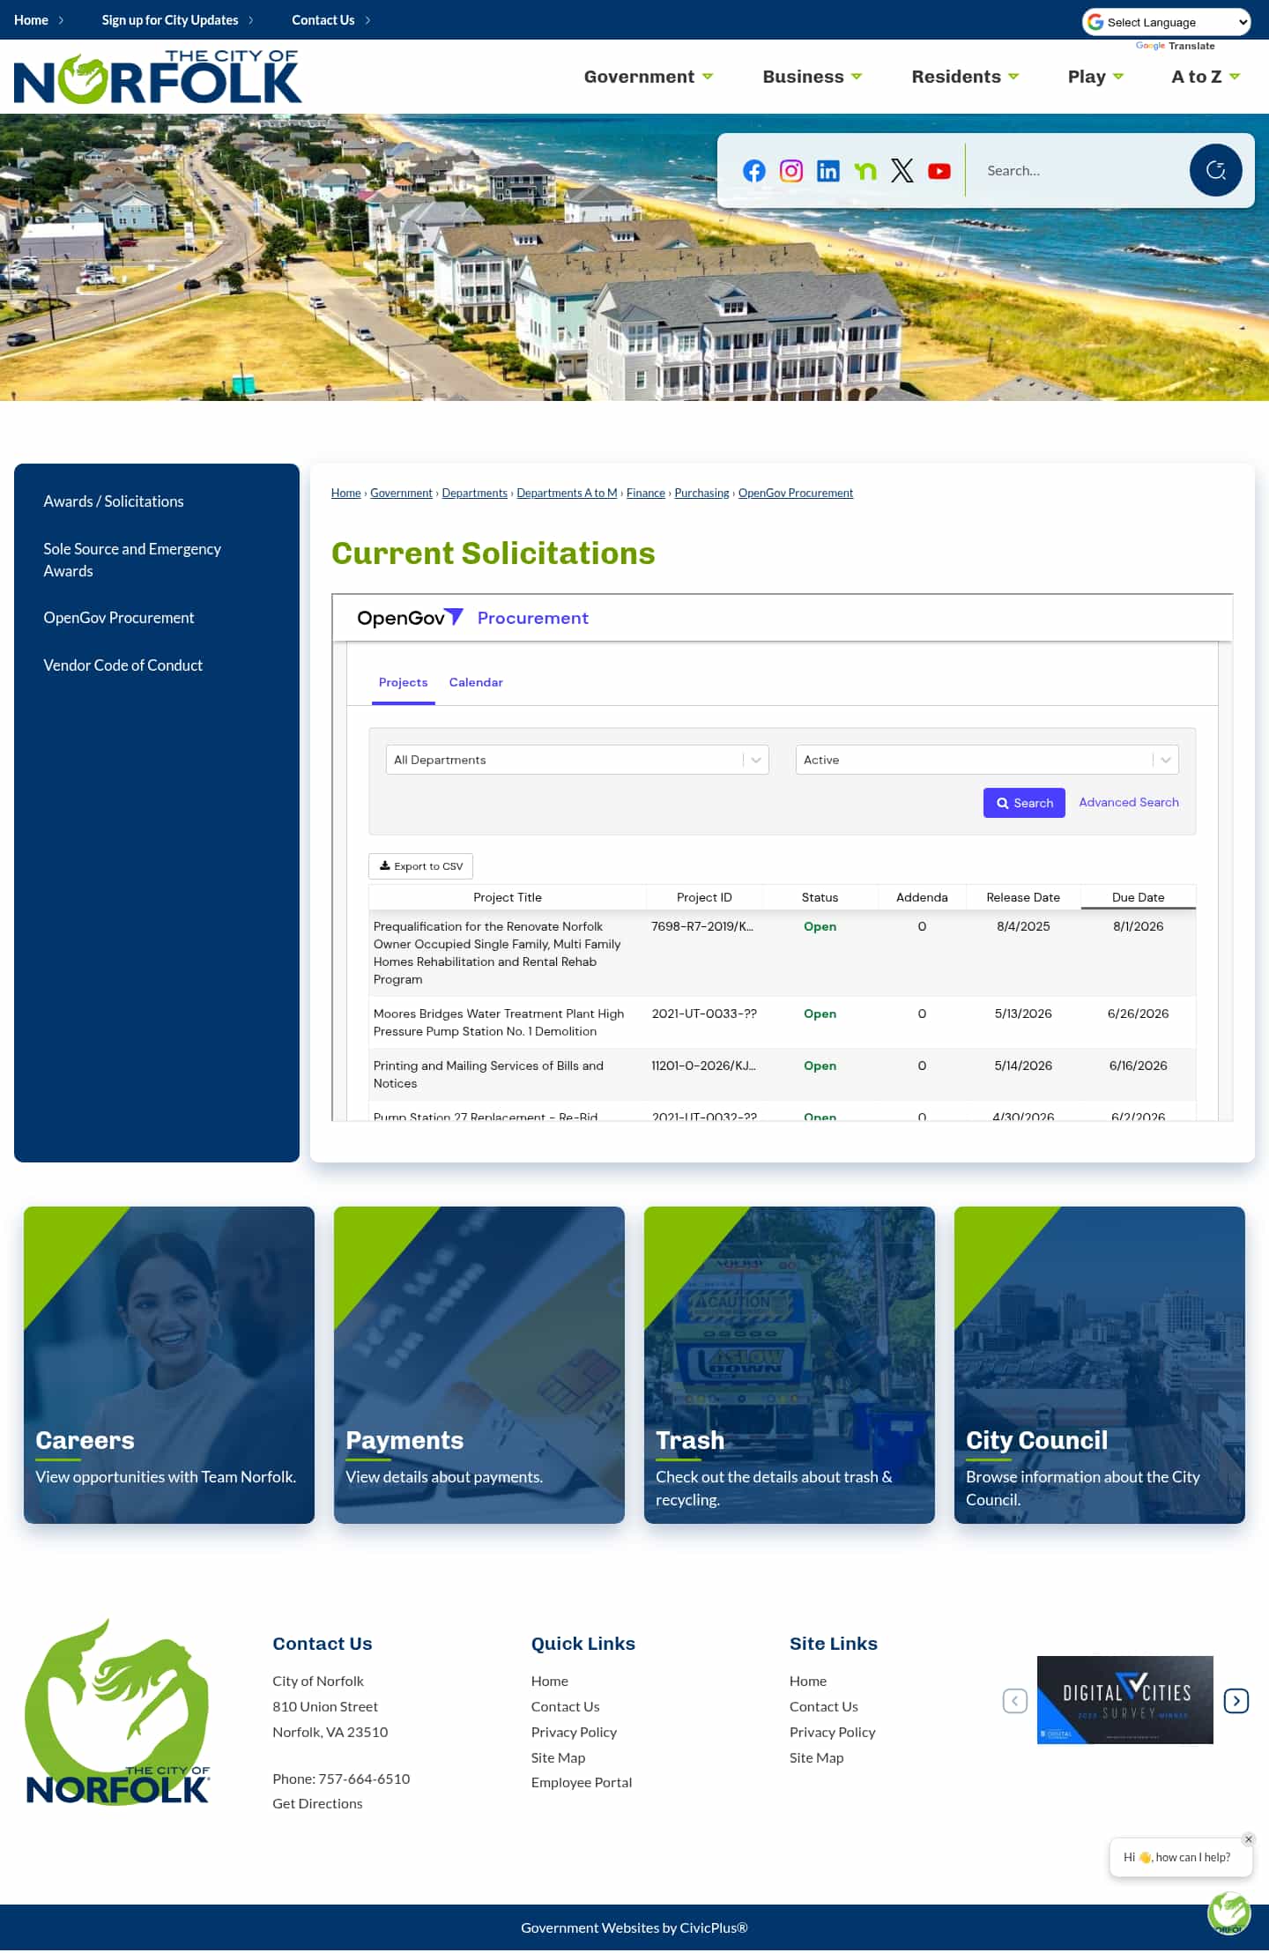
Task: Click Site Map under Quick Links
Action: pos(558,1757)
